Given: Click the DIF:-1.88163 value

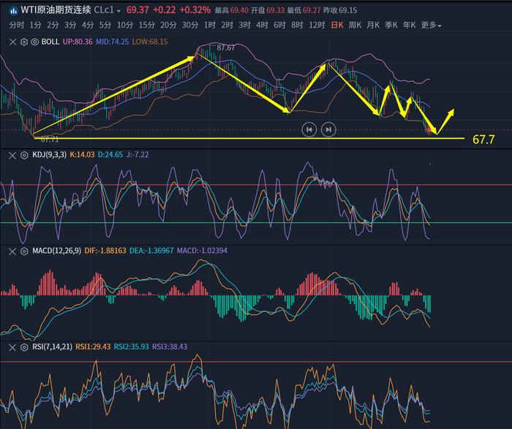Looking at the screenshot, I should pos(105,251).
